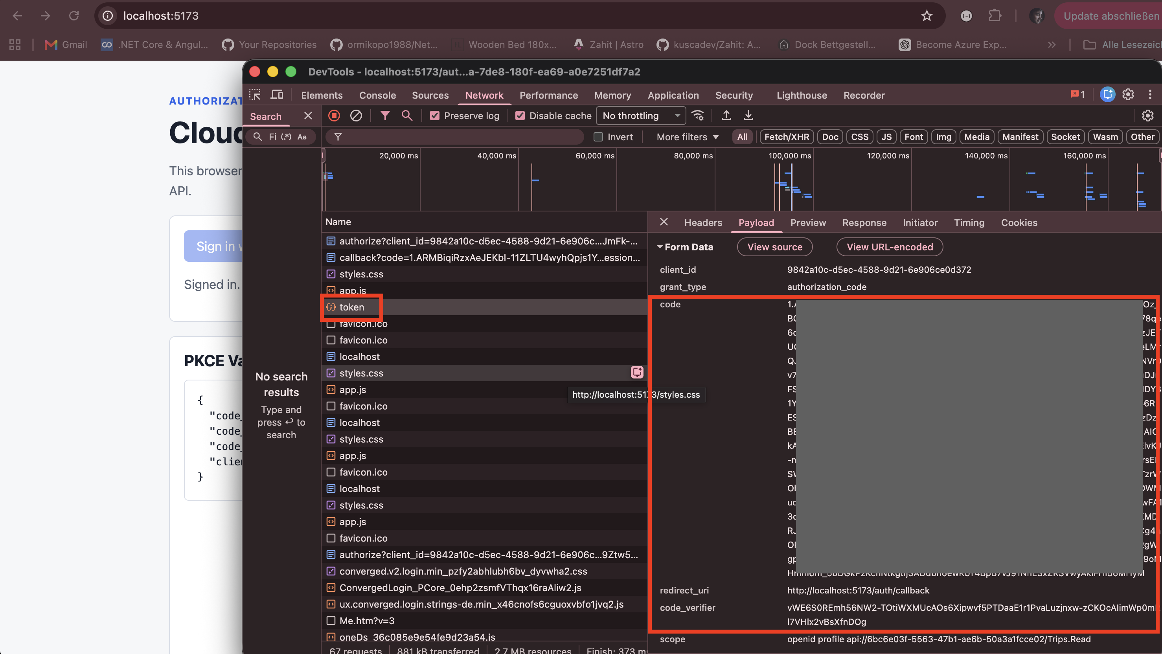Open network conditions wifi icon
This screenshot has height=654, width=1162.
pos(698,116)
